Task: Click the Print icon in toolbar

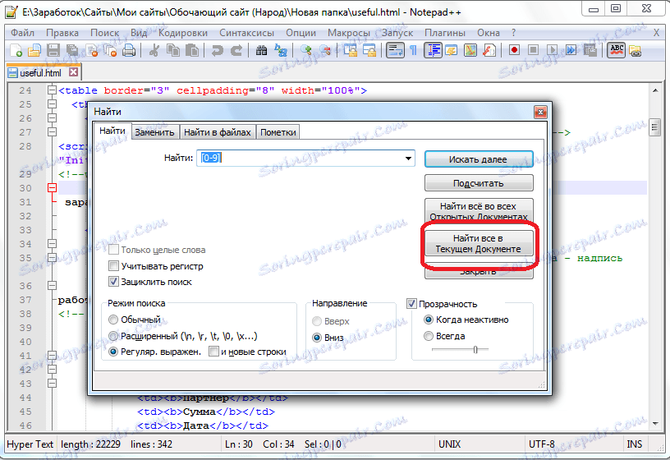Action: pyautogui.click(x=129, y=50)
